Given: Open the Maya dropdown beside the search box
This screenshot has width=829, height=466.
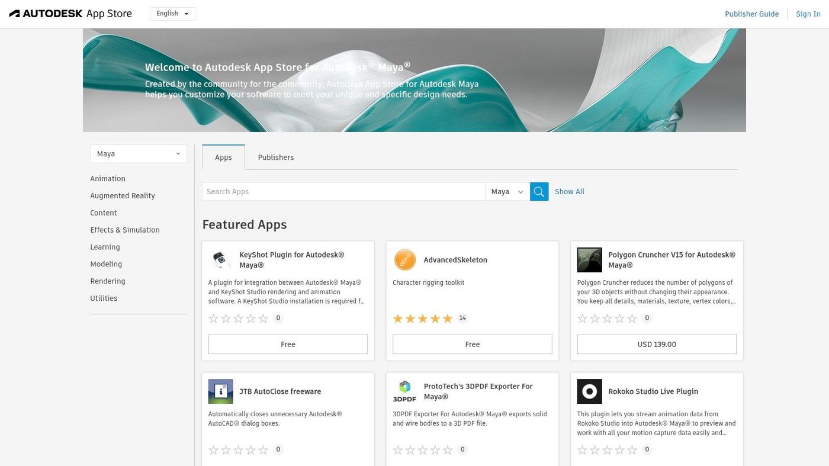Looking at the screenshot, I should [507, 191].
